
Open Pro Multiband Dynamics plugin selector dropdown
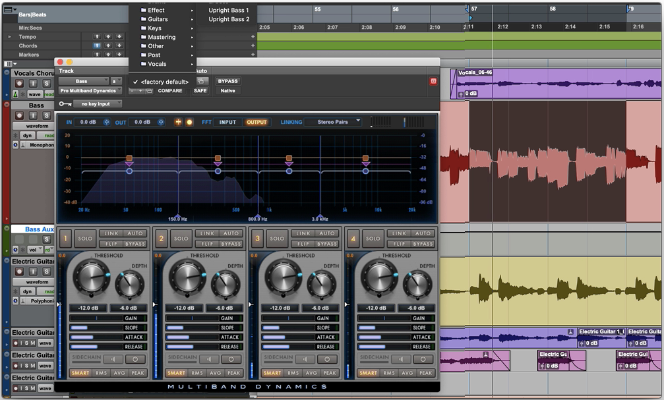[x=90, y=90]
